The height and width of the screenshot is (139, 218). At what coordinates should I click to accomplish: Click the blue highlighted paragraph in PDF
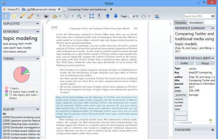(x=97, y=107)
